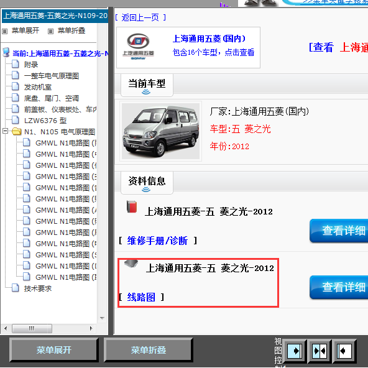Open 上海通用五菱 (国内) brand link
Viewport: 368px width, 368px height.
(209, 39)
